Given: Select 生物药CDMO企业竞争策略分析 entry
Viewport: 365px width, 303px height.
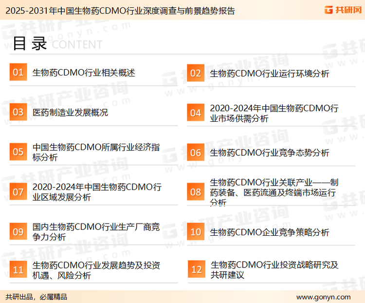Looking at the screenshot, I should click(x=269, y=232).
